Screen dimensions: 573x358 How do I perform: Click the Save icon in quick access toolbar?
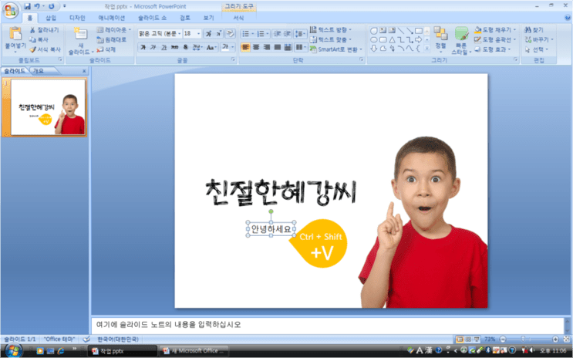[x=27, y=6]
